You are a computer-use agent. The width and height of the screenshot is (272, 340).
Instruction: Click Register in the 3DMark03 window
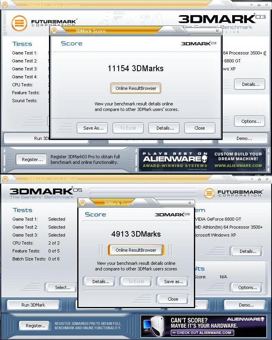coord(31,159)
